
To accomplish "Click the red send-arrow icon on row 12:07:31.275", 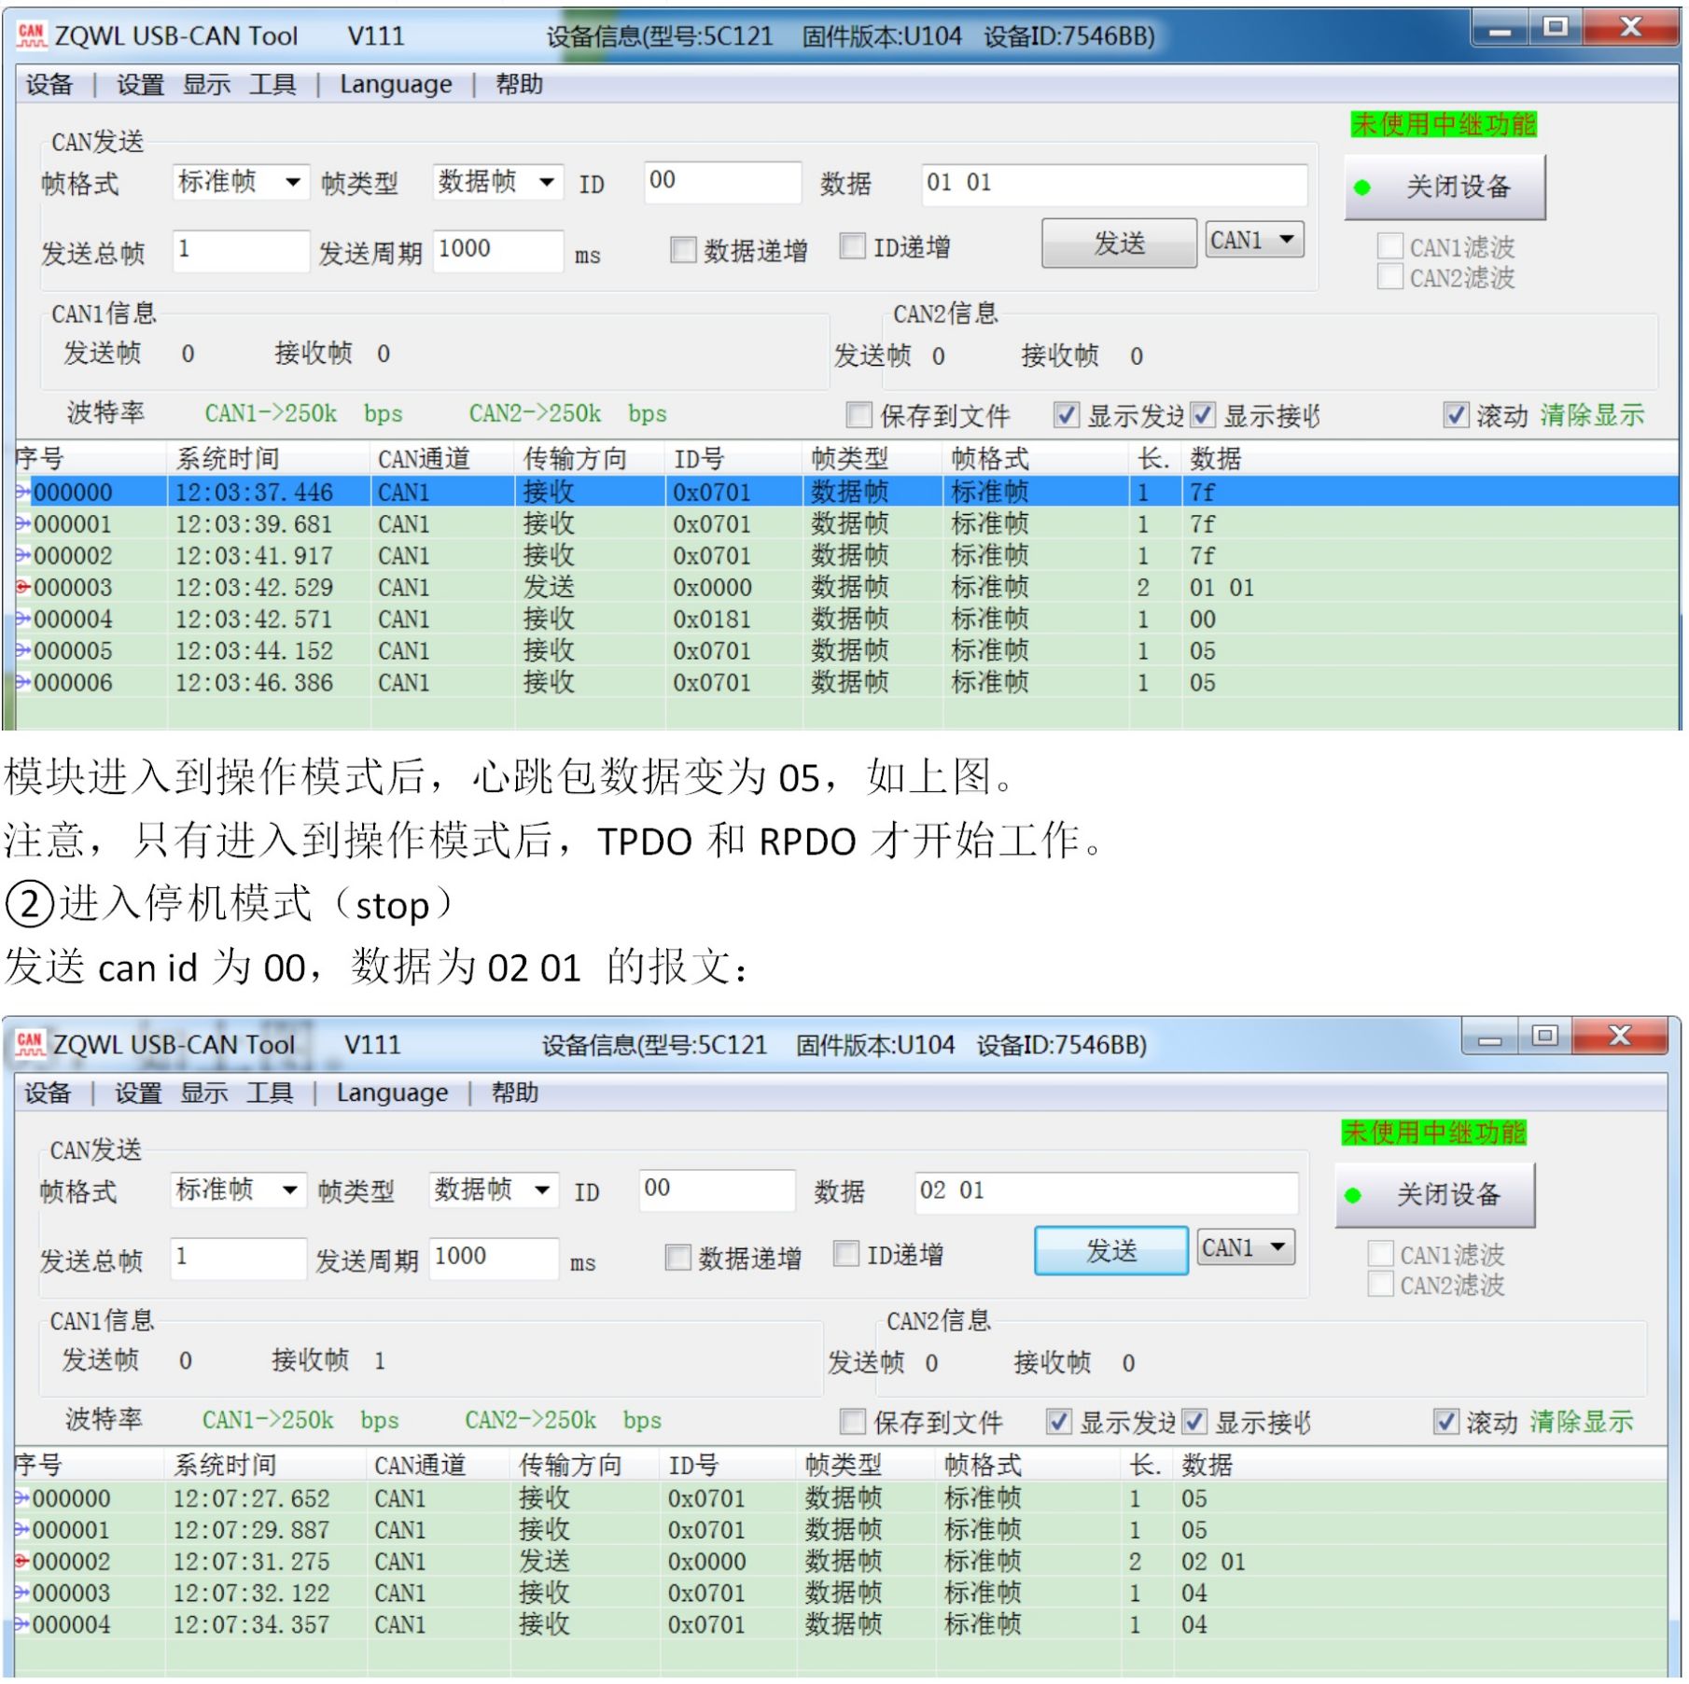I will click(21, 1562).
